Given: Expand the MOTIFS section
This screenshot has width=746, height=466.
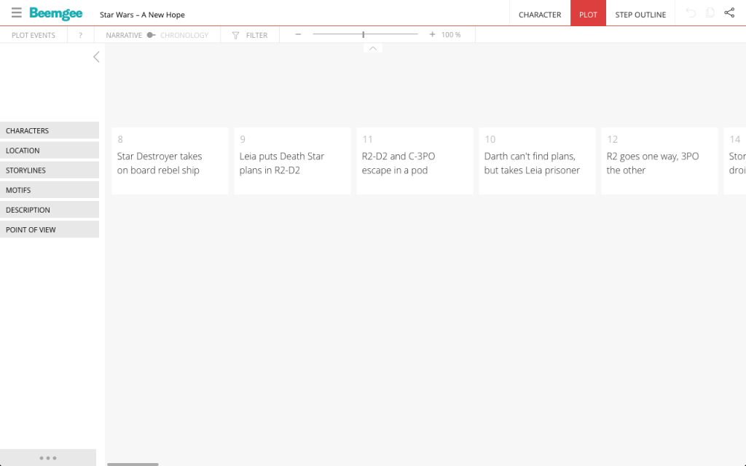Looking at the screenshot, I should (x=50, y=190).
